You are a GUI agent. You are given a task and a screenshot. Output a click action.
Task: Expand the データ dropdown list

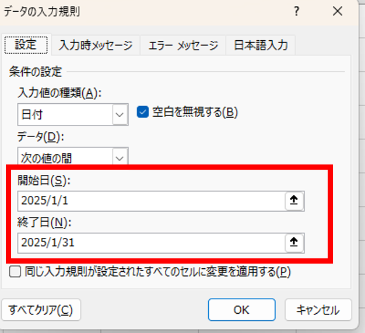[x=121, y=156]
